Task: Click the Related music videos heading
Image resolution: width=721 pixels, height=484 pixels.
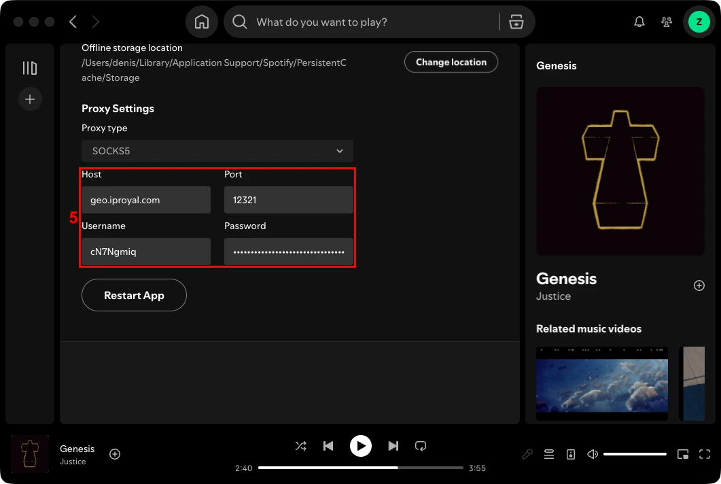Action: point(588,328)
